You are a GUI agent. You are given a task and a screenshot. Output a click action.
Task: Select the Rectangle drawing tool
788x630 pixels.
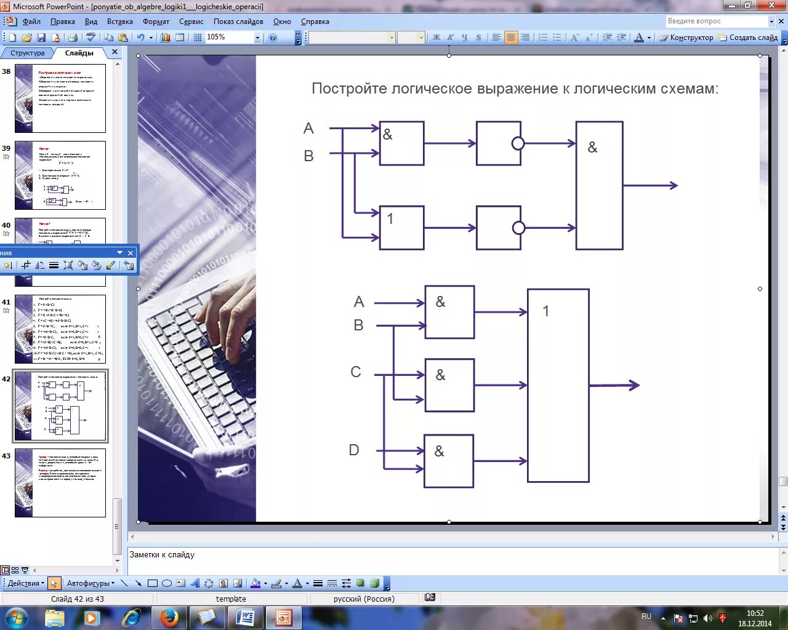point(153,583)
